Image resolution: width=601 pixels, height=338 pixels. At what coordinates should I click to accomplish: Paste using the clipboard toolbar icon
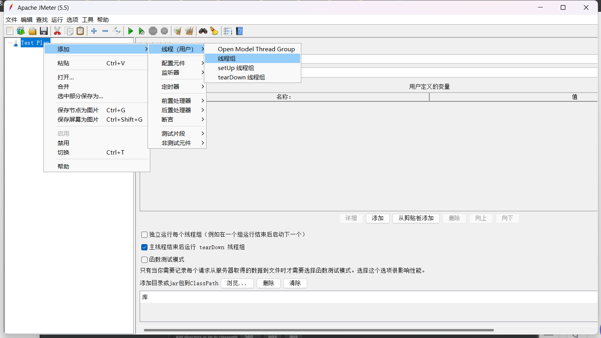point(80,31)
